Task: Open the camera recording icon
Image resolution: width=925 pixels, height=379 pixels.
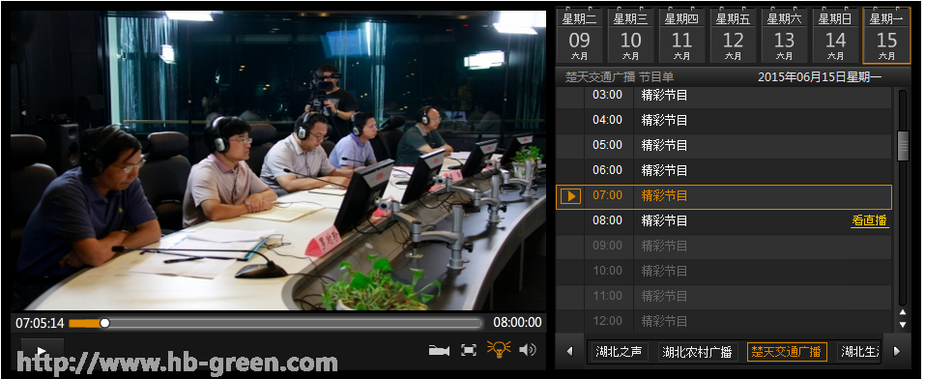Action: tap(439, 350)
